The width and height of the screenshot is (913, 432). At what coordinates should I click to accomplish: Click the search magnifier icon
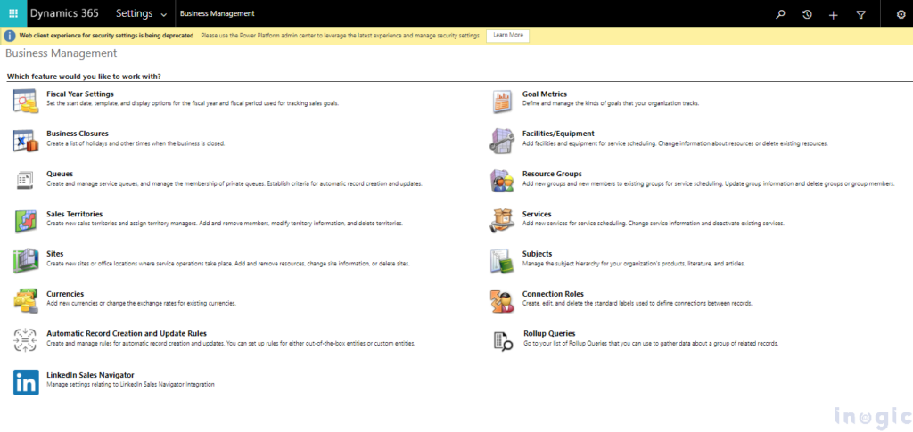pyautogui.click(x=780, y=14)
